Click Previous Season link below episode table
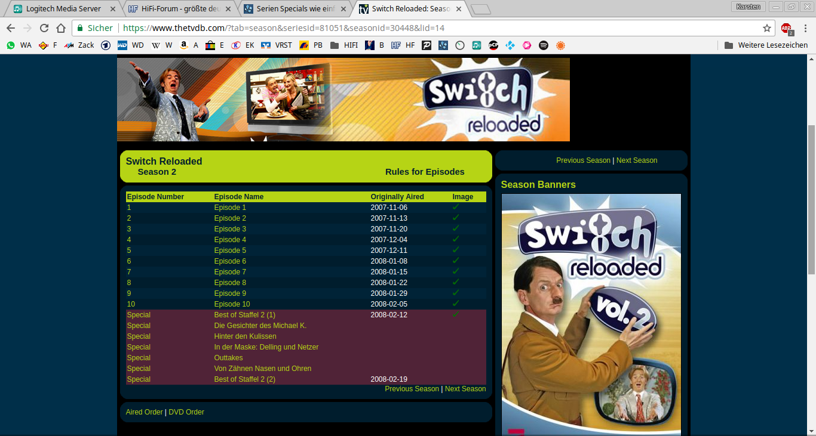 412,389
